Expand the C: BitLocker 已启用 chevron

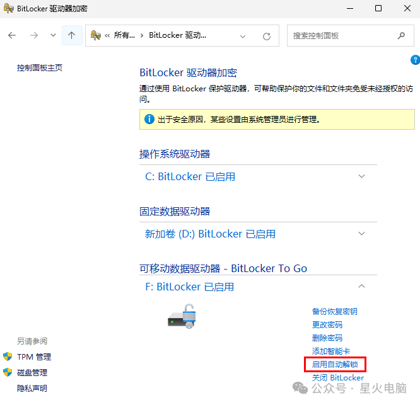point(361,176)
